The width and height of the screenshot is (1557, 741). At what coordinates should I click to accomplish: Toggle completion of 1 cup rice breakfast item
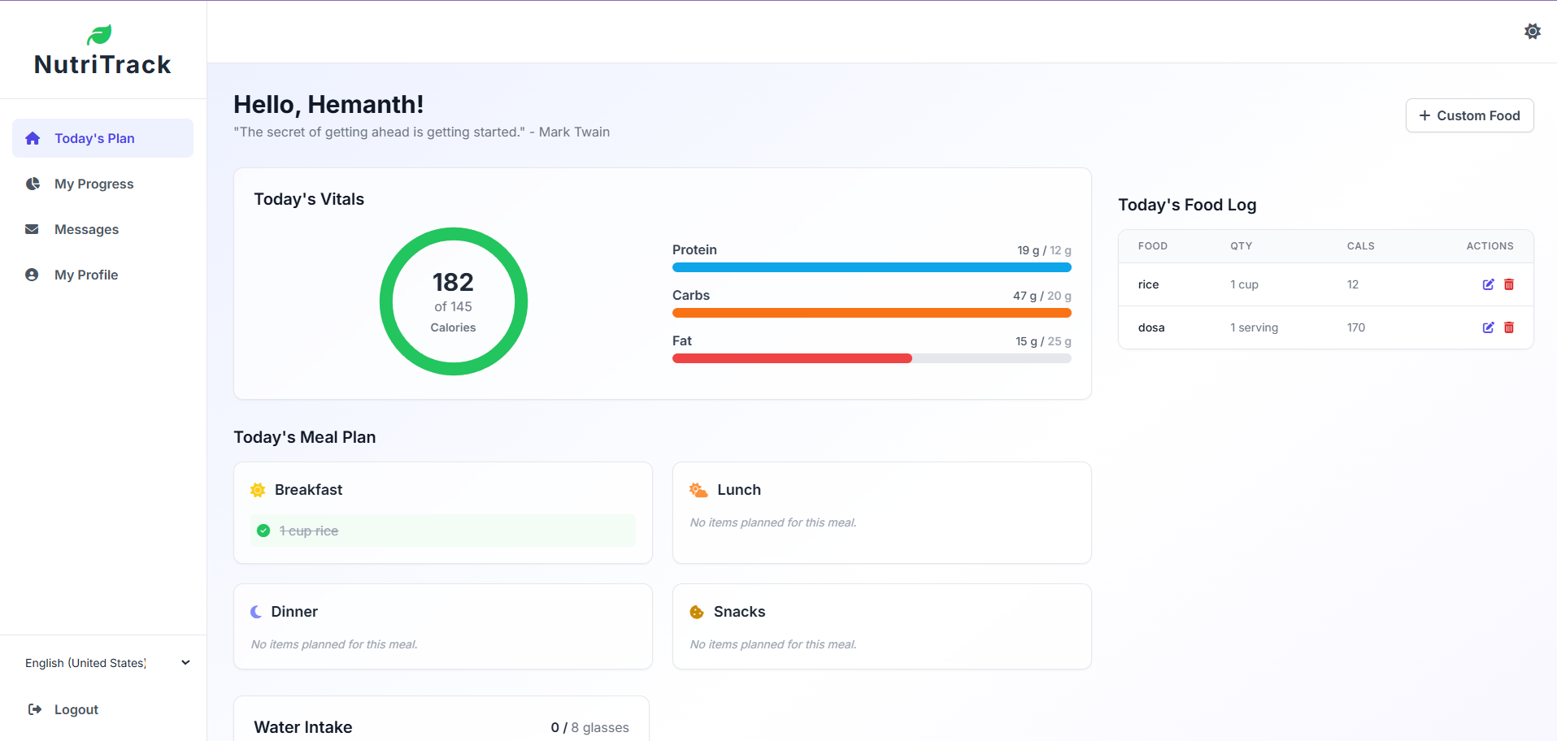pos(263,530)
